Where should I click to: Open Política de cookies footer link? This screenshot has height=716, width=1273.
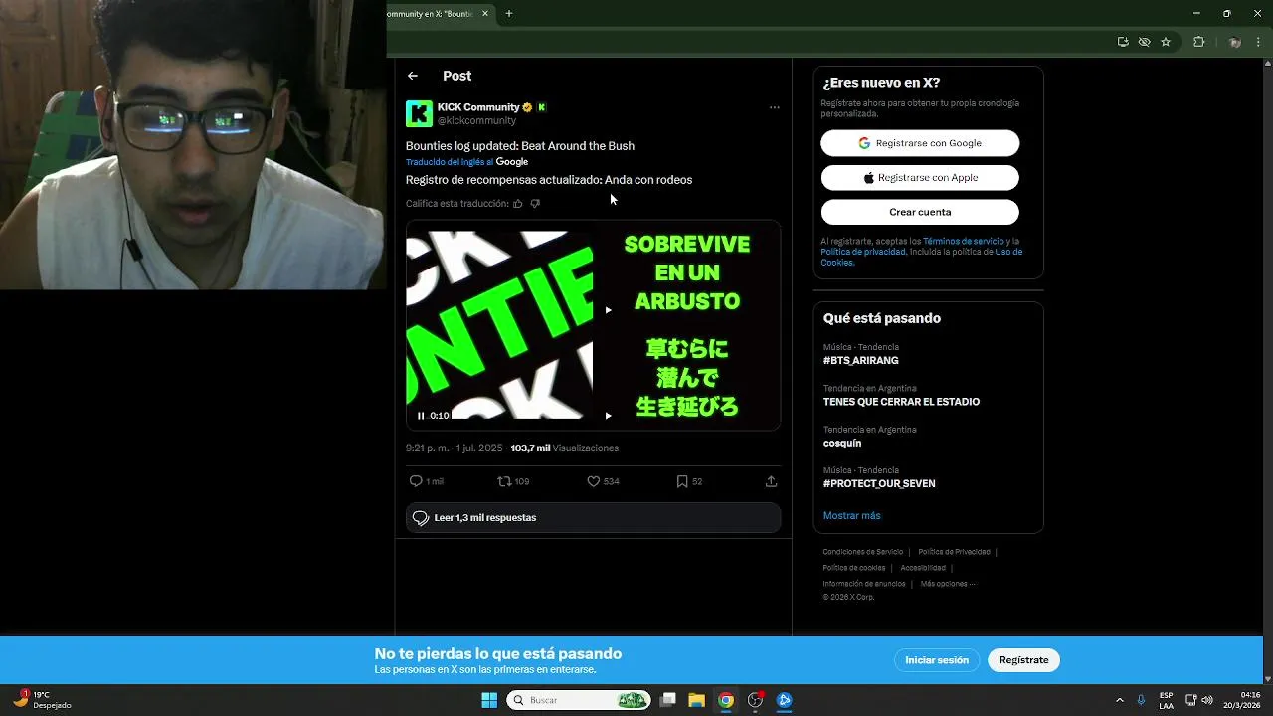[x=853, y=568]
